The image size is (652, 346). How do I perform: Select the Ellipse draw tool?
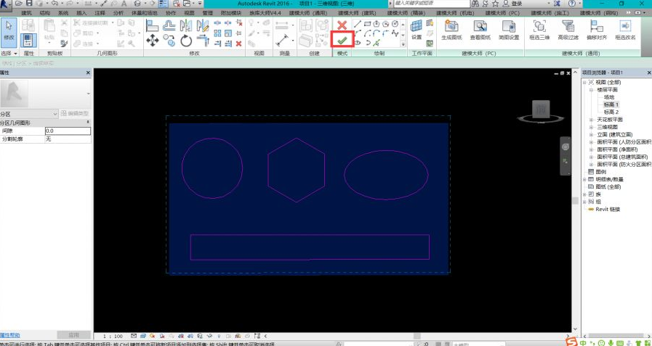pos(358,42)
